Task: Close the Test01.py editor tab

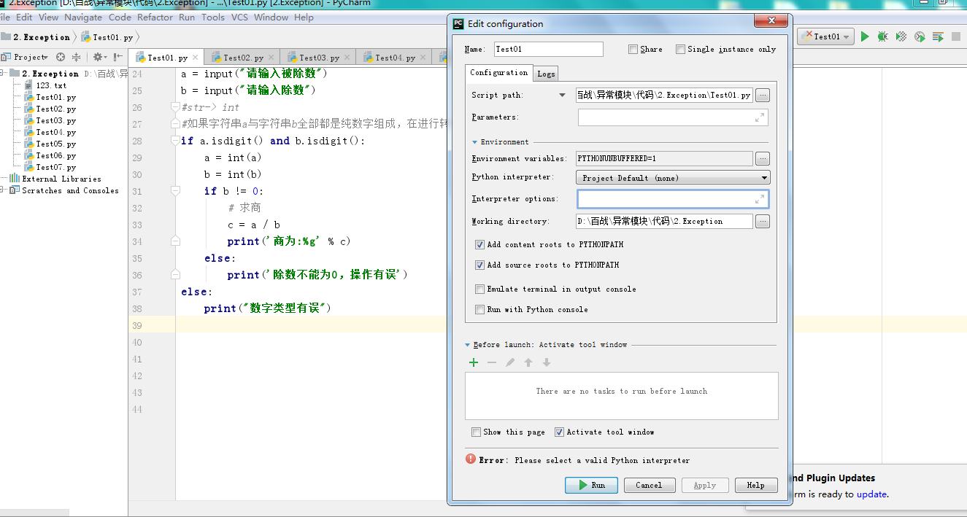Action: [x=196, y=58]
